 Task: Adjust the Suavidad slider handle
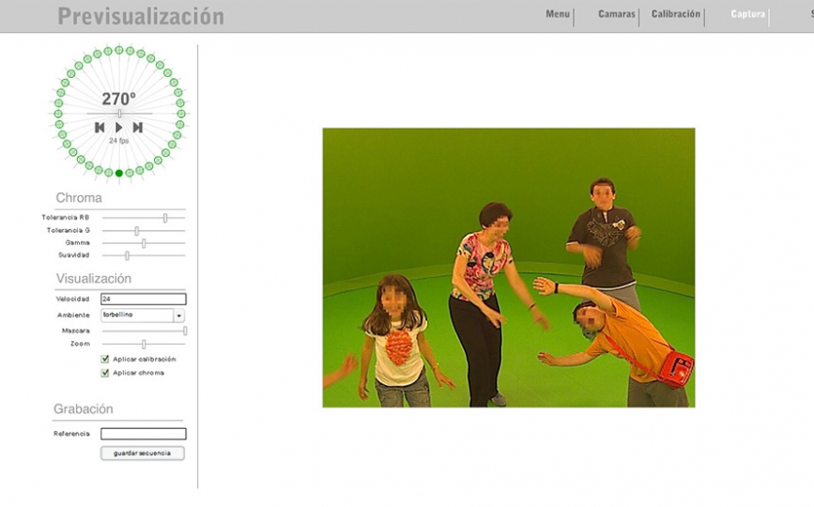pyautogui.click(x=127, y=255)
